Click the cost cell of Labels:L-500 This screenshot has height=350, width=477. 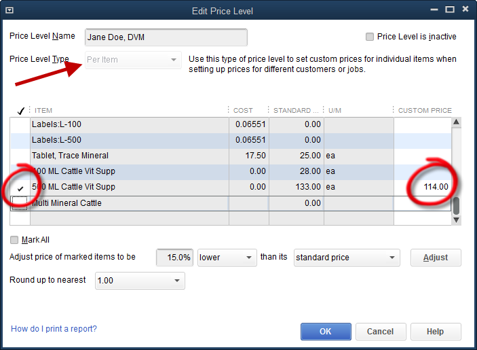(249, 140)
